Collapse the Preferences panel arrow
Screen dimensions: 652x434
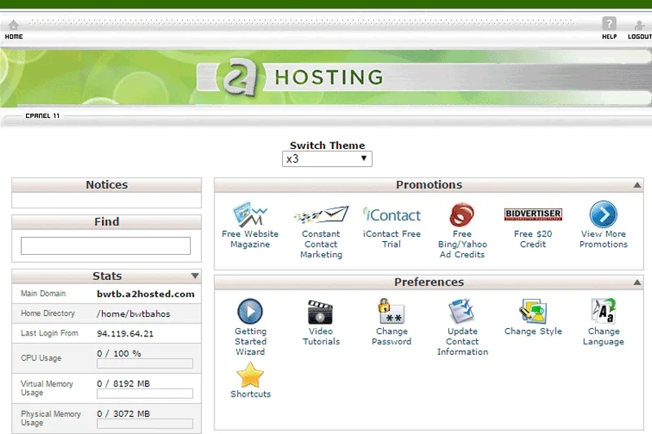point(637,283)
